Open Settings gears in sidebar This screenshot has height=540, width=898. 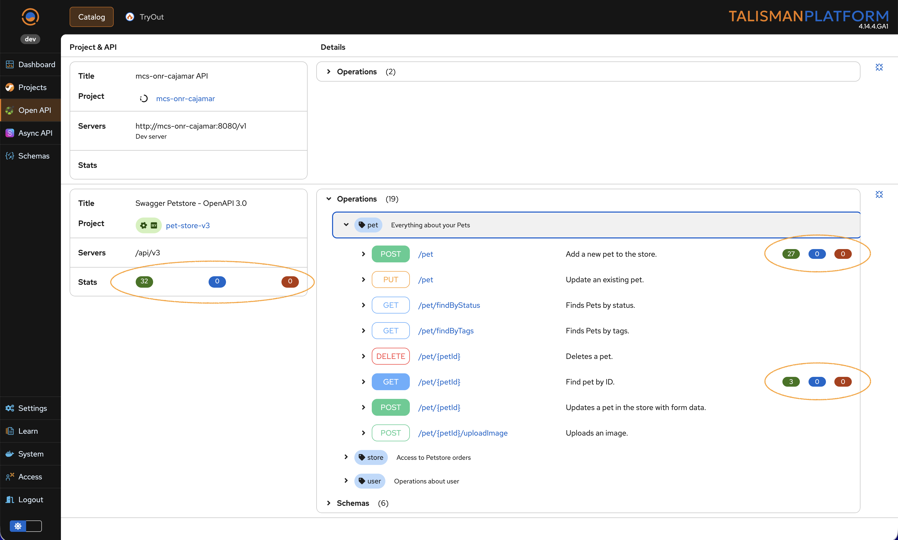tap(10, 408)
